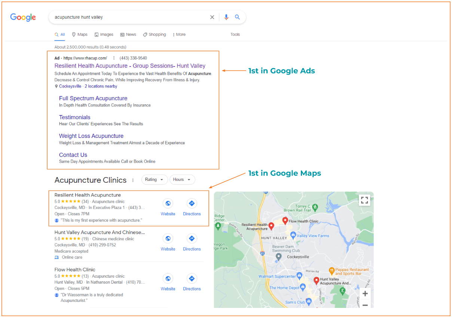Click Website globe icon for Hunt Valley Acupuncture

tap(168, 238)
